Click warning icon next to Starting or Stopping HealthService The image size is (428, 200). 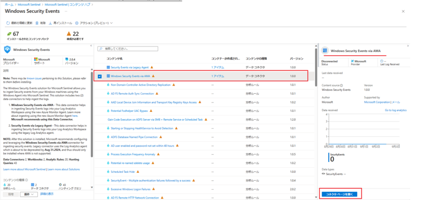pyautogui.click(x=176, y=128)
